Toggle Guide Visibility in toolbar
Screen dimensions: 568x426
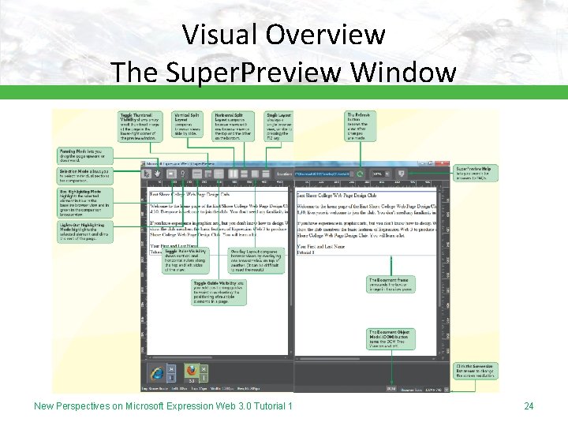(x=219, y=174)
